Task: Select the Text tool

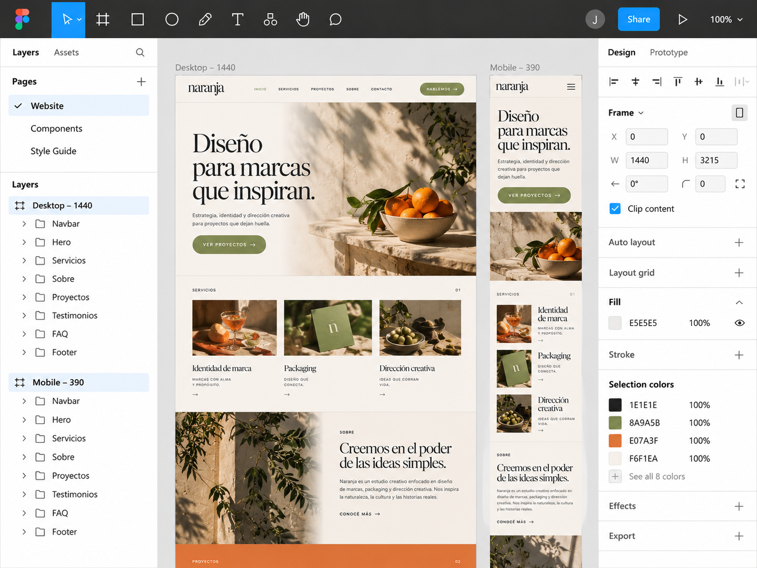Action: (237, 19)
